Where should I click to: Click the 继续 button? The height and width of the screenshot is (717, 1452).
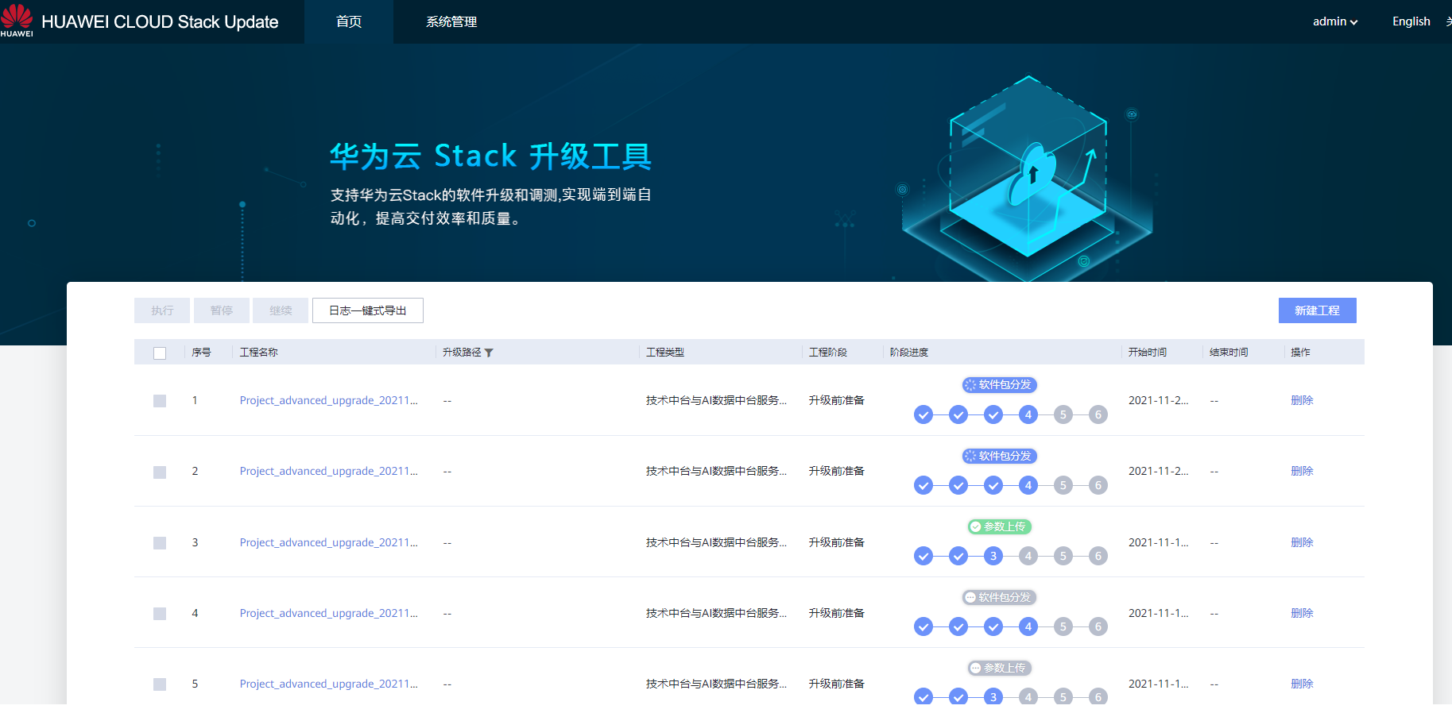pos(281,310)
